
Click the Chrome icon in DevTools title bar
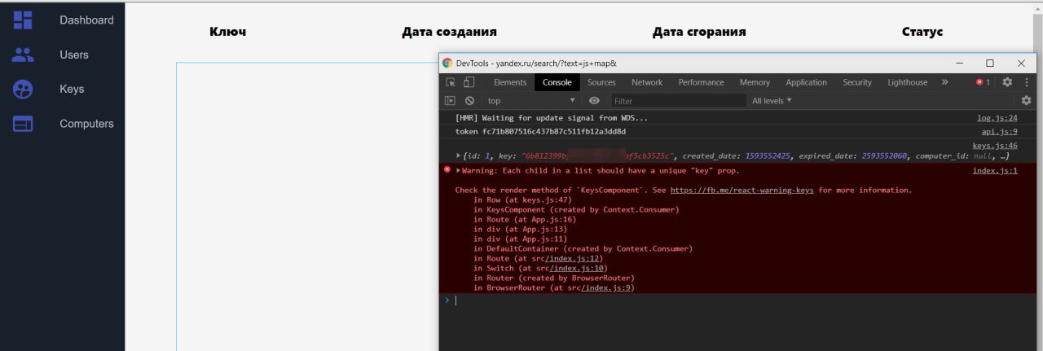click(447, 63)
